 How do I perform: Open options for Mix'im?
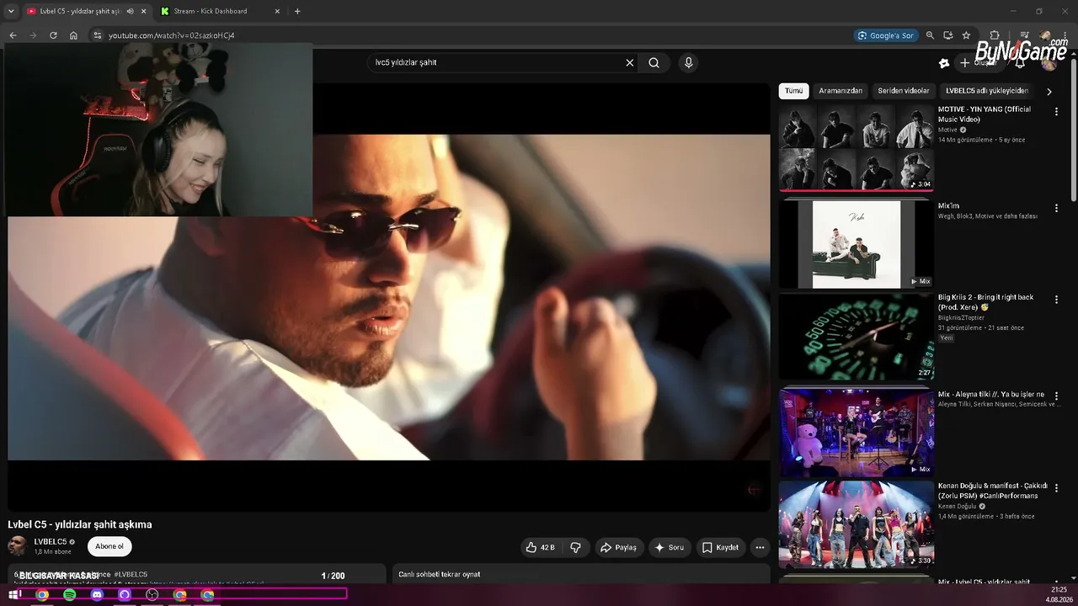(x=1056, y=208)
